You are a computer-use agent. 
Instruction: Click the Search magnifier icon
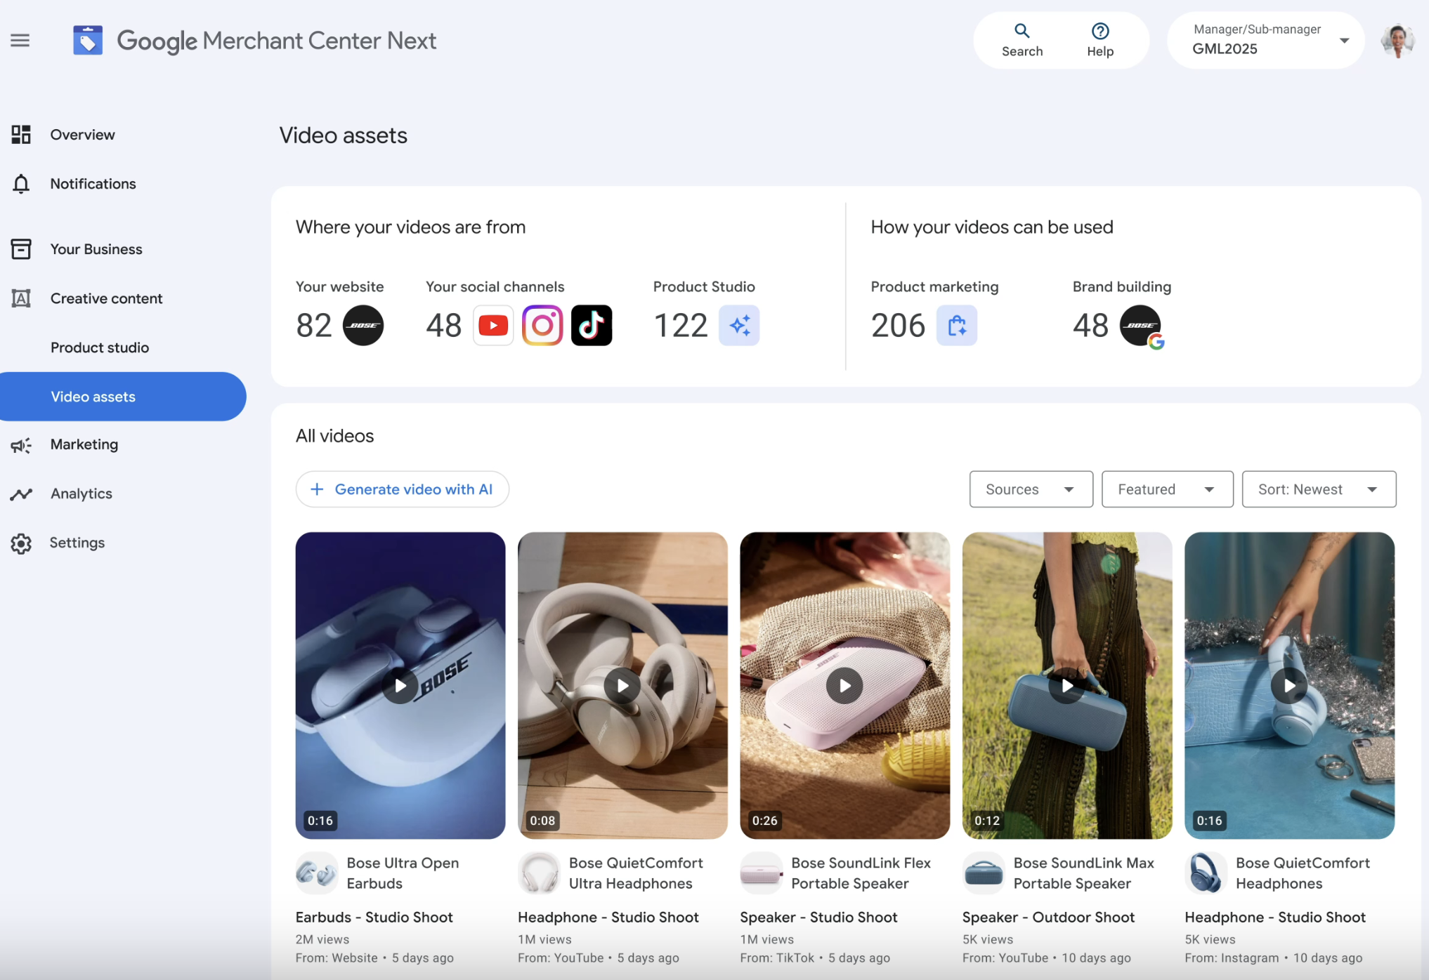(1022, 31)
